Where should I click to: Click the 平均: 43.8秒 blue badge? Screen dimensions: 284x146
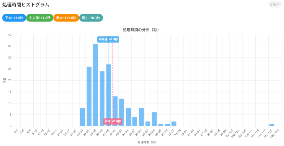14,18
